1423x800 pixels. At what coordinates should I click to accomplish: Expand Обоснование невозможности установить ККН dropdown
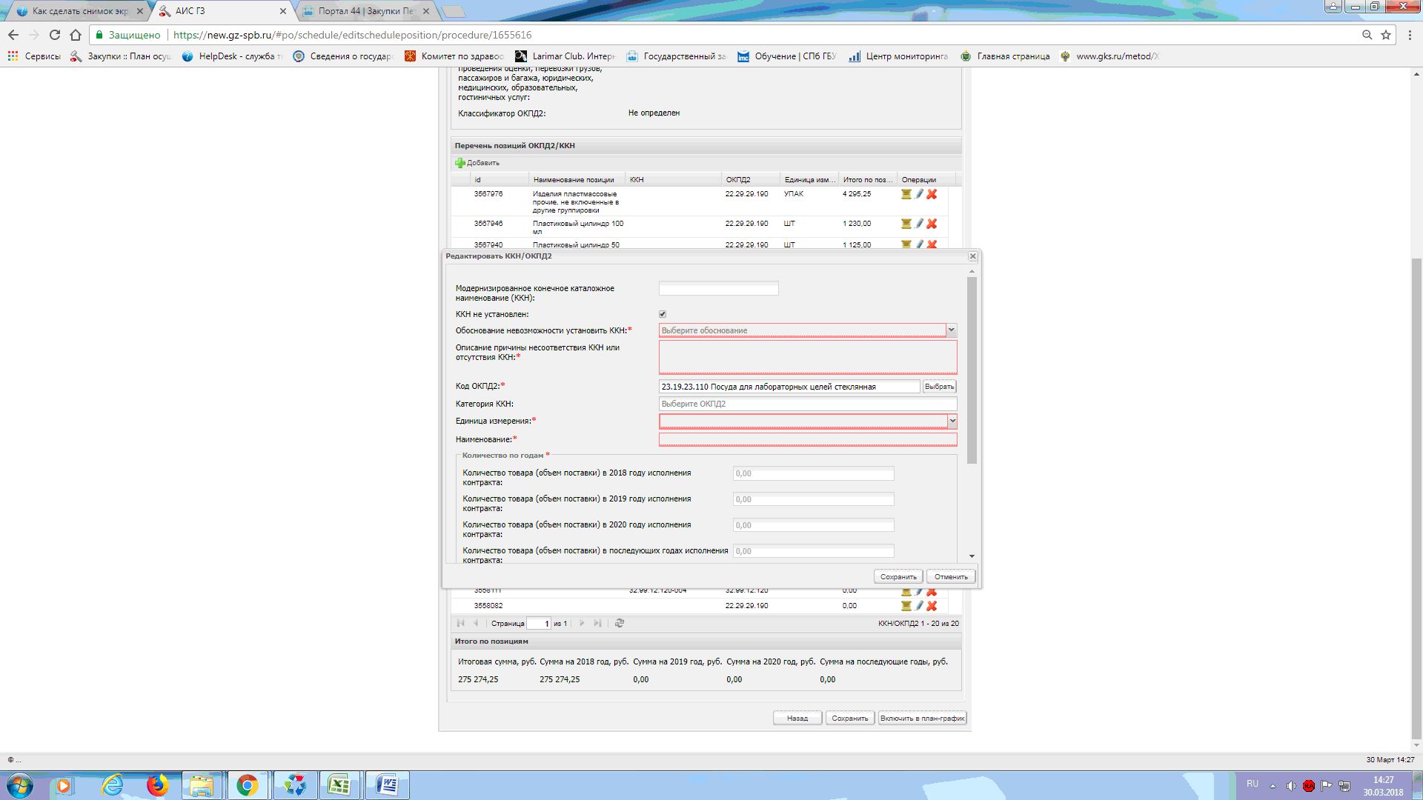[x=952, y=330]
